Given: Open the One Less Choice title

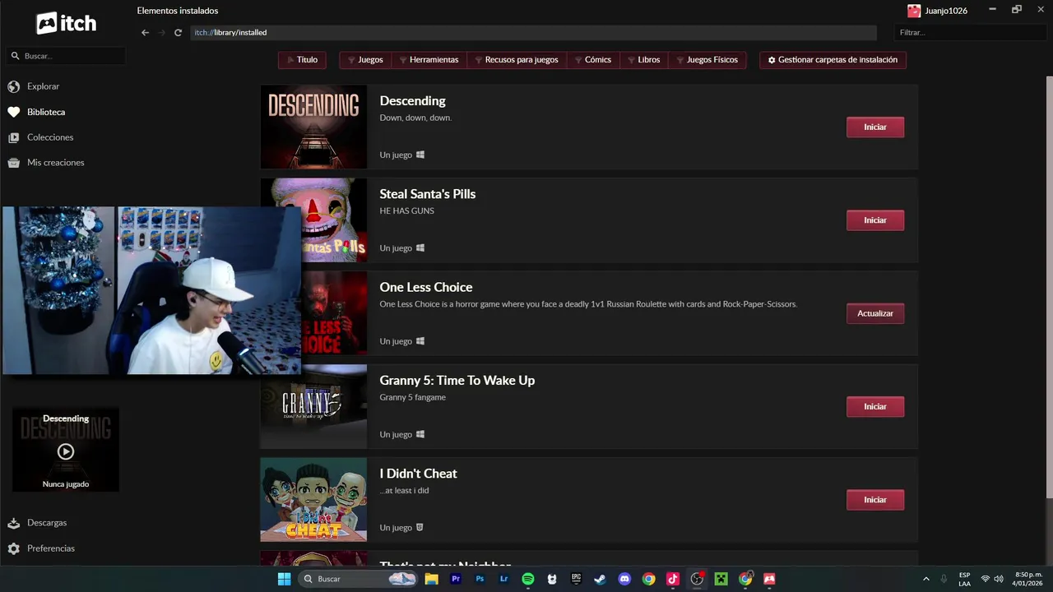Looking at the screenshot, I should pyautogui.click(x=425, y=287).
